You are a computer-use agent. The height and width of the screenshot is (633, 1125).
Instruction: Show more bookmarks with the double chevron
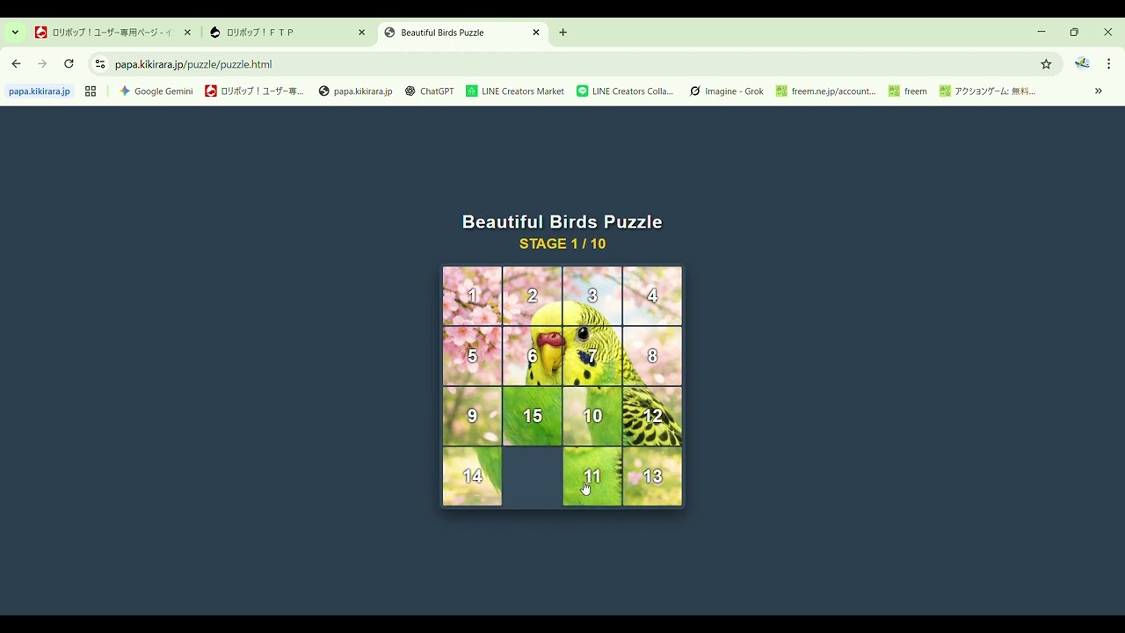pyautogui.click(x=1099, y=91)
